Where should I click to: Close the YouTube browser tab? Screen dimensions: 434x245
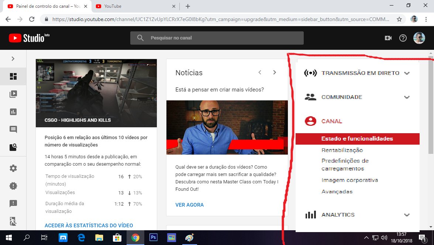[173, 6]
